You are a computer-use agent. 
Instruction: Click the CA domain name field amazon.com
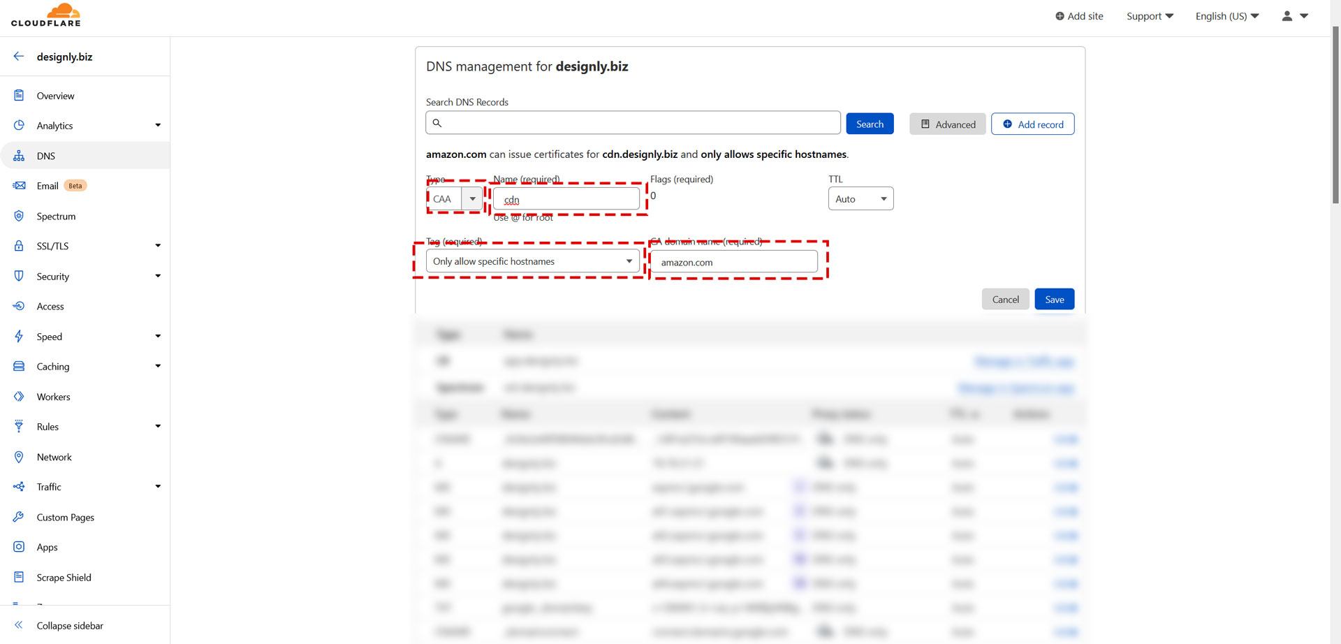734,262
